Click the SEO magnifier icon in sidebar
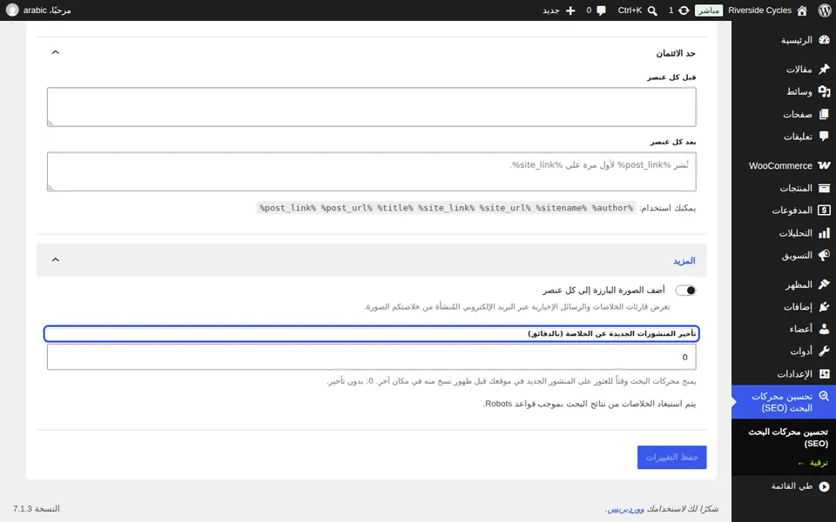836x522 pixels. click(825, 397)
